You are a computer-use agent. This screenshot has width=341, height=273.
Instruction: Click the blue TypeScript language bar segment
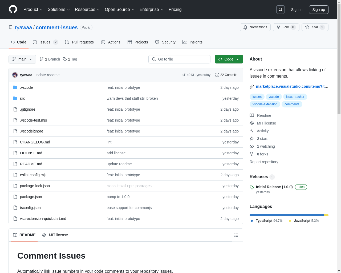click(287, 215)
